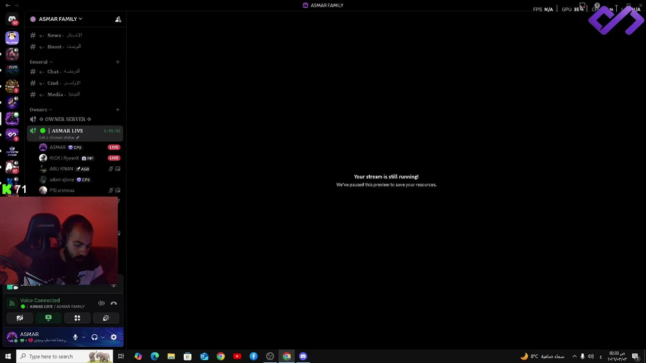Open system volume control
This screenshot has width=646, height=363.
[x=590, y=356]
